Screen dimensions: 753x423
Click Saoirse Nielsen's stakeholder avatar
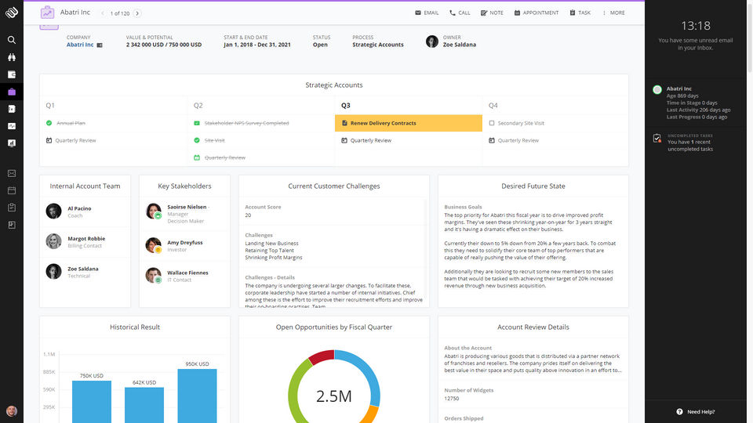(x=154, y=211)
